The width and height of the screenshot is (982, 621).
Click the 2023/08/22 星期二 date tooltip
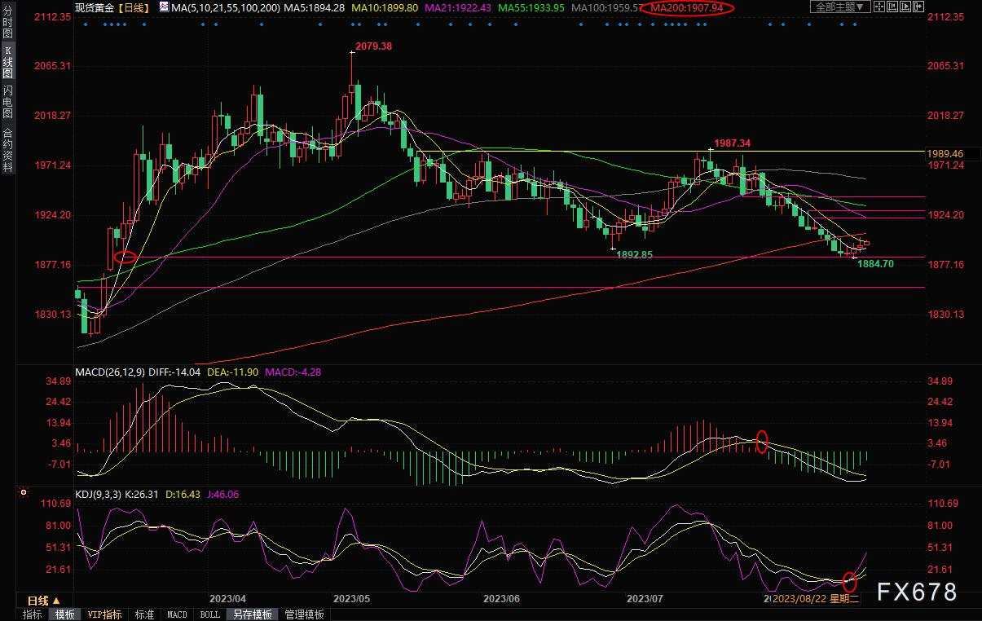[815, 599]
